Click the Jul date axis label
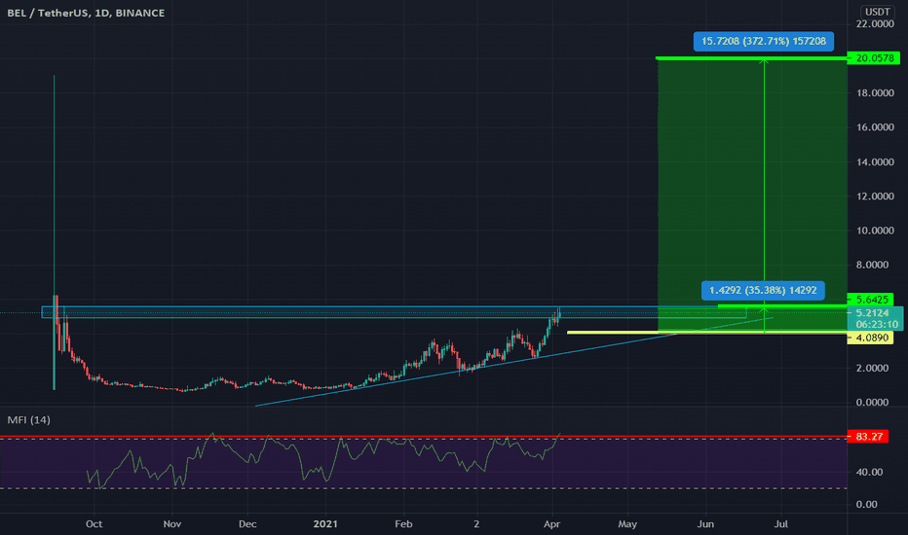Screen dimensions: 908x535 pos(781,524)
